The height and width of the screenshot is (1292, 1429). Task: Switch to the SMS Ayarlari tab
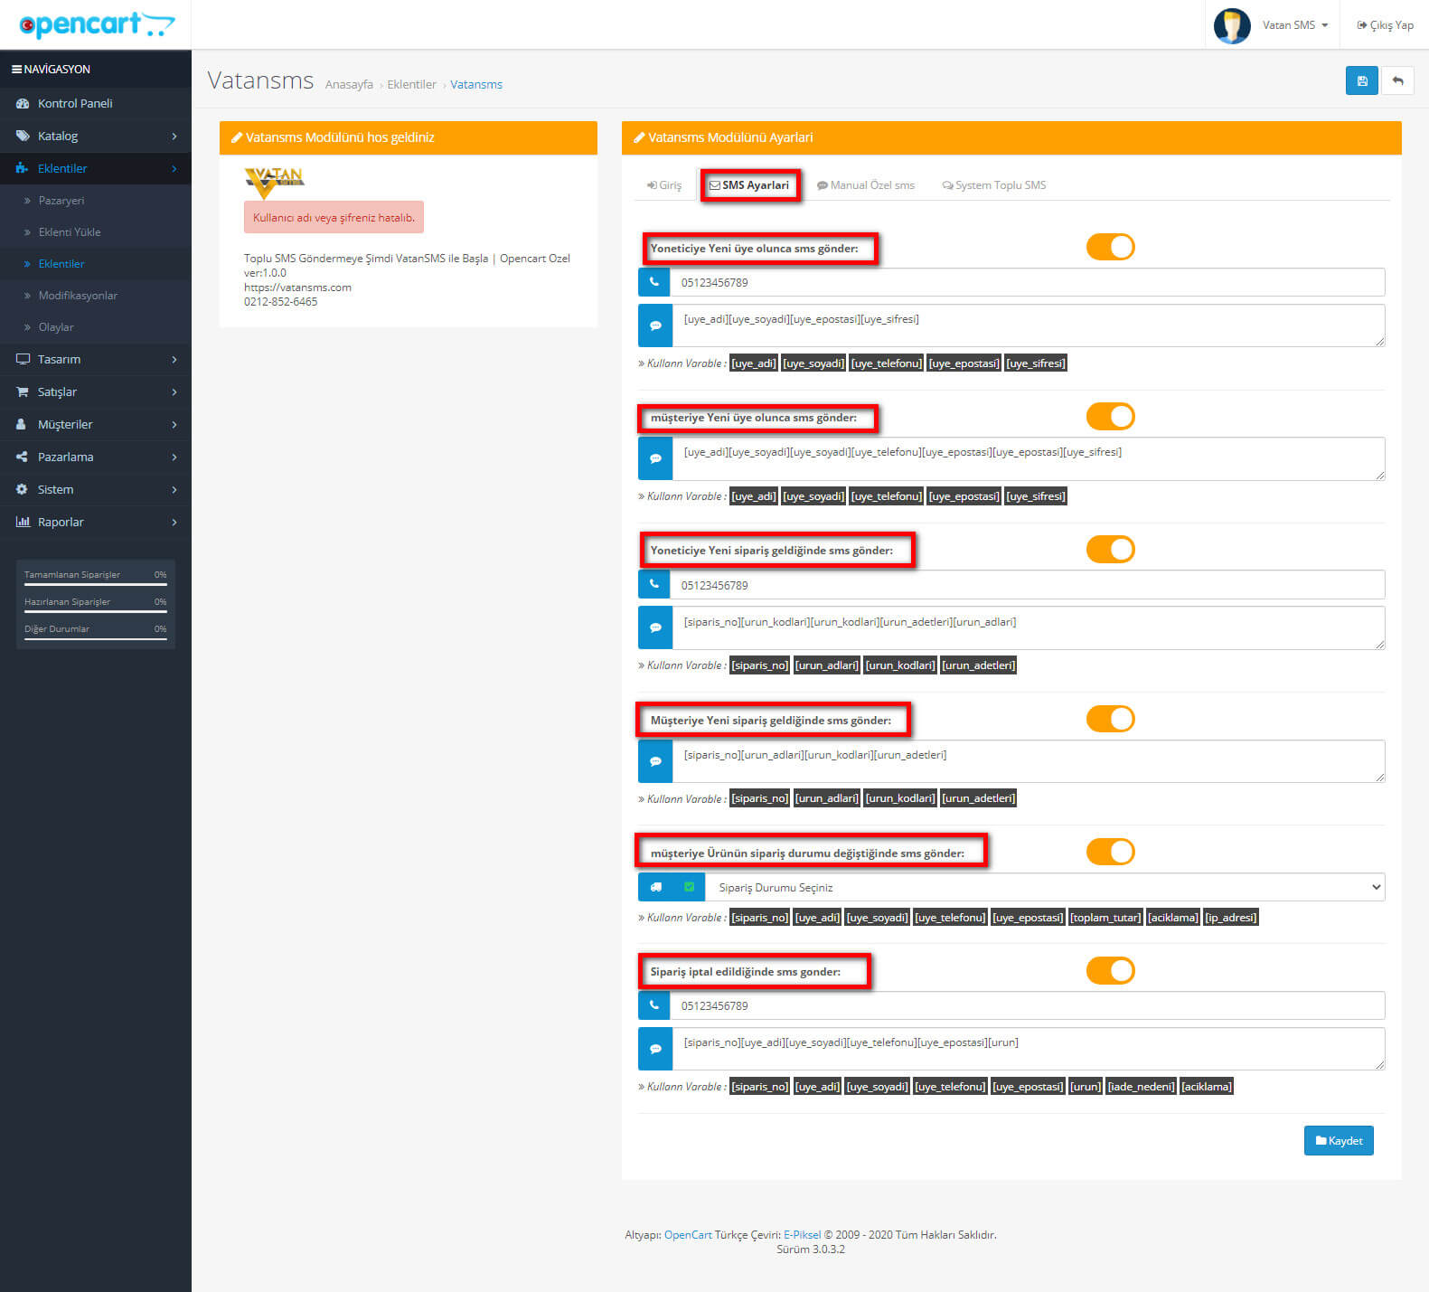pos(749,185)
